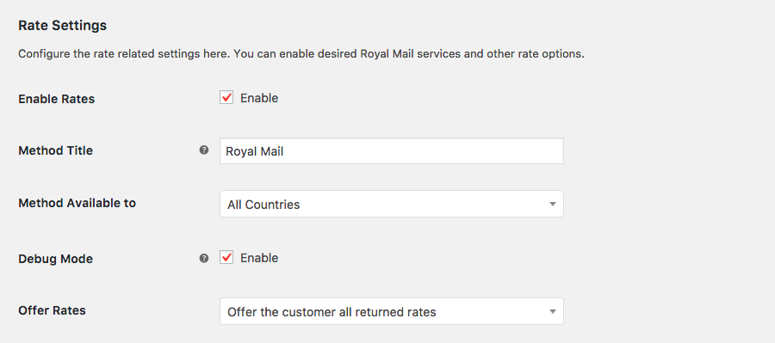
Task: Click the arrow on the All Countries dropdown
Action: tap(553, 205)
